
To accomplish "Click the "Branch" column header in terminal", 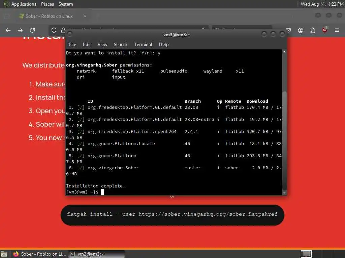I will point(192,101).
